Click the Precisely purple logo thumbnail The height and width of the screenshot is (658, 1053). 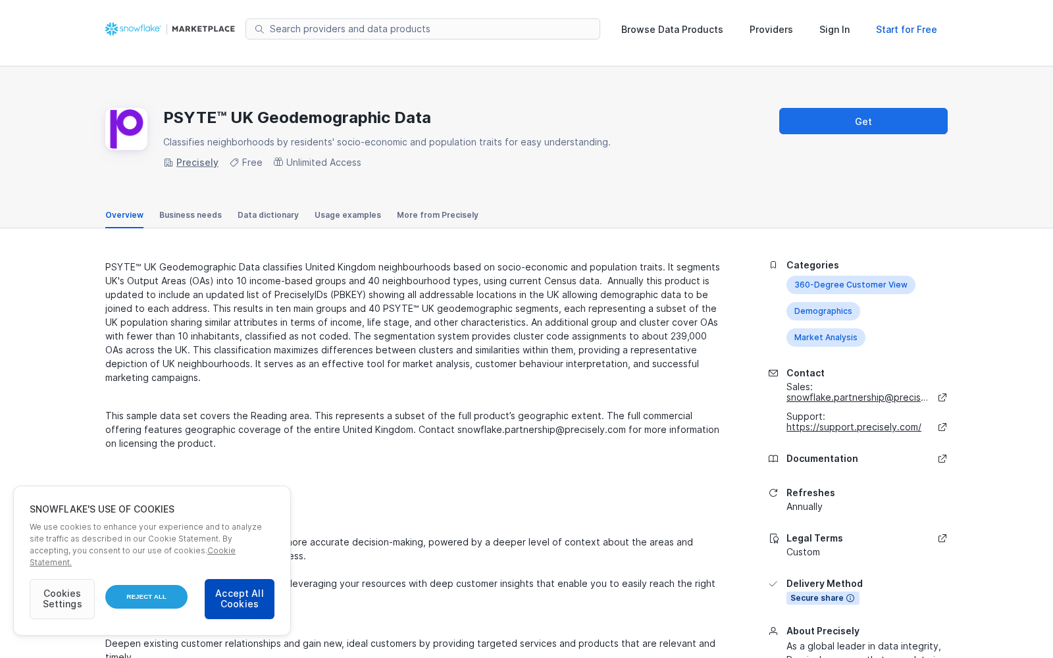click(x=126, y=129)
